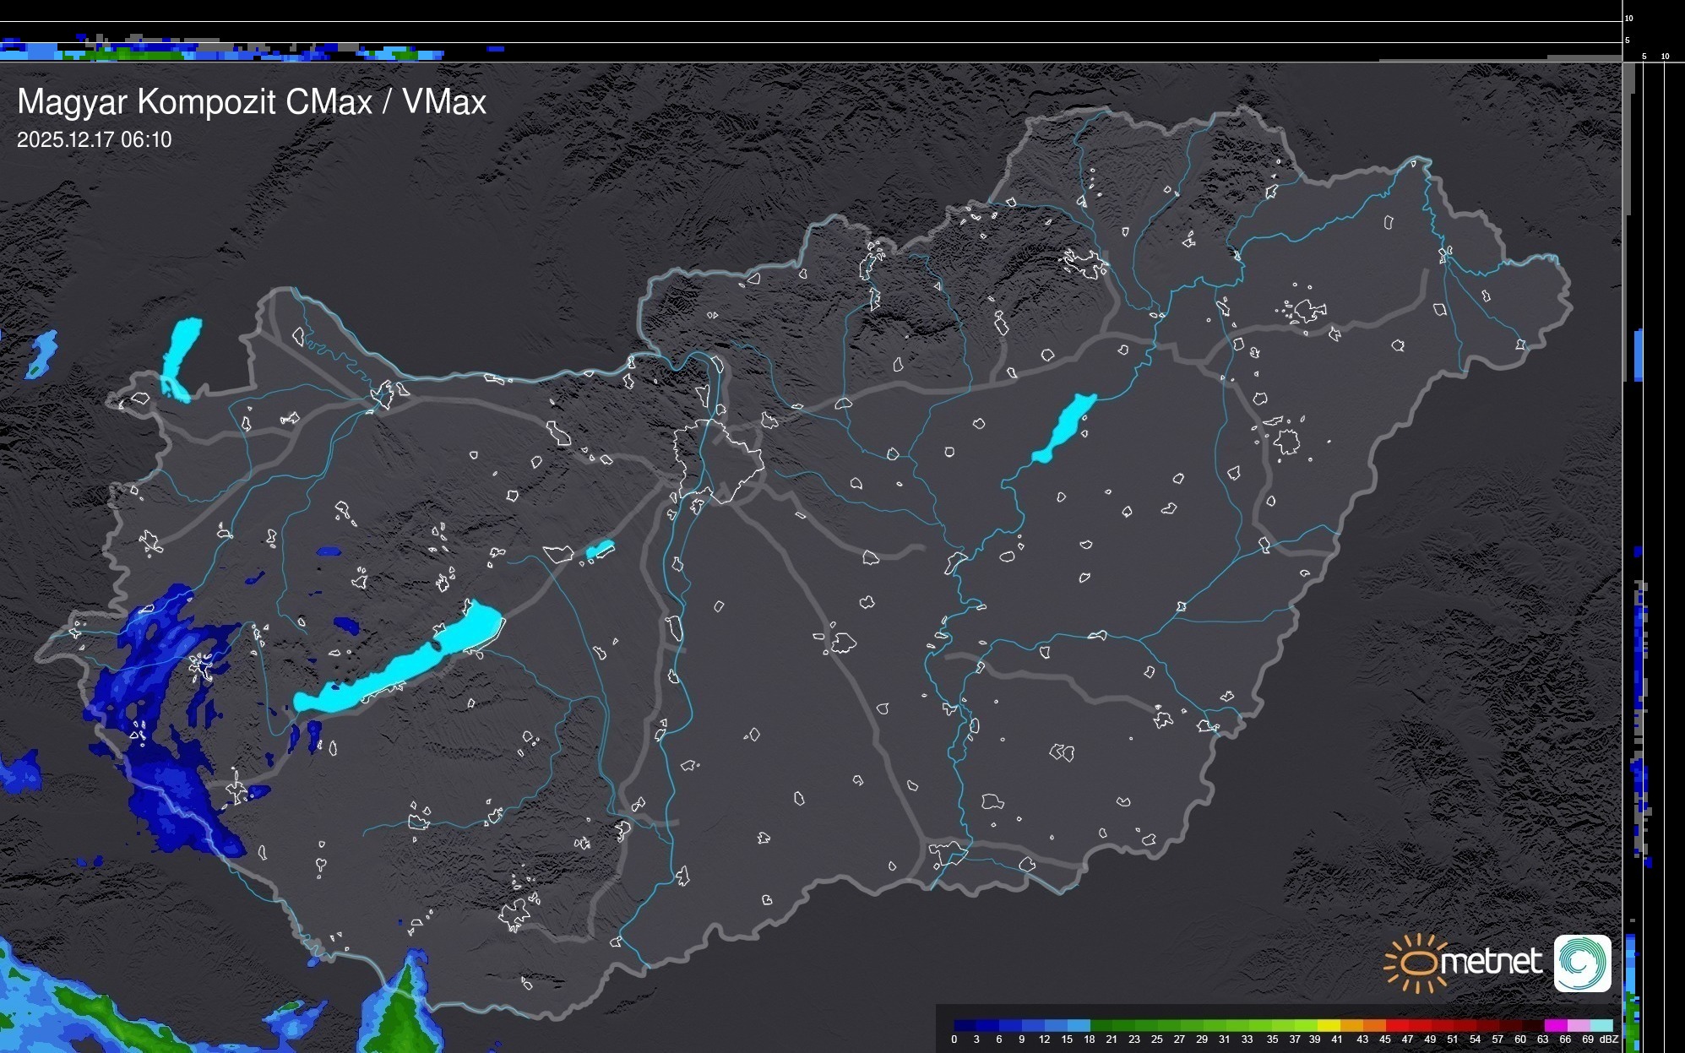Click the Budapest city outline
The height and width of the screenshot is (1053, 1685).
[718, 460]
